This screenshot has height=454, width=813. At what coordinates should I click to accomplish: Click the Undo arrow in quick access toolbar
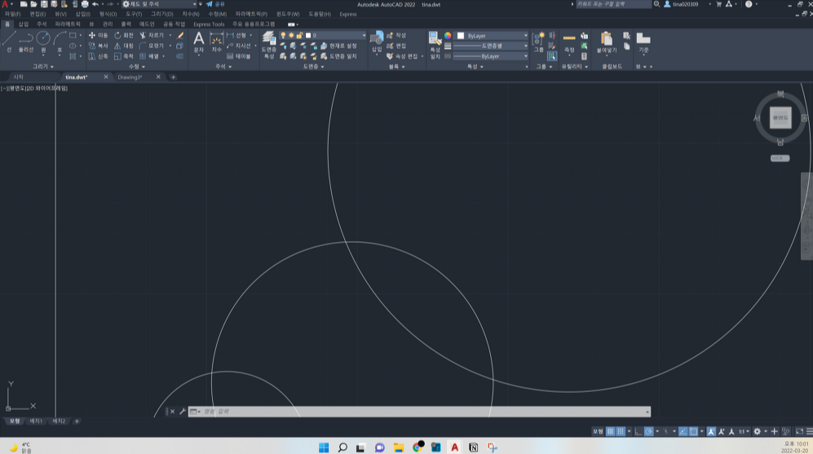coord(95,4)
